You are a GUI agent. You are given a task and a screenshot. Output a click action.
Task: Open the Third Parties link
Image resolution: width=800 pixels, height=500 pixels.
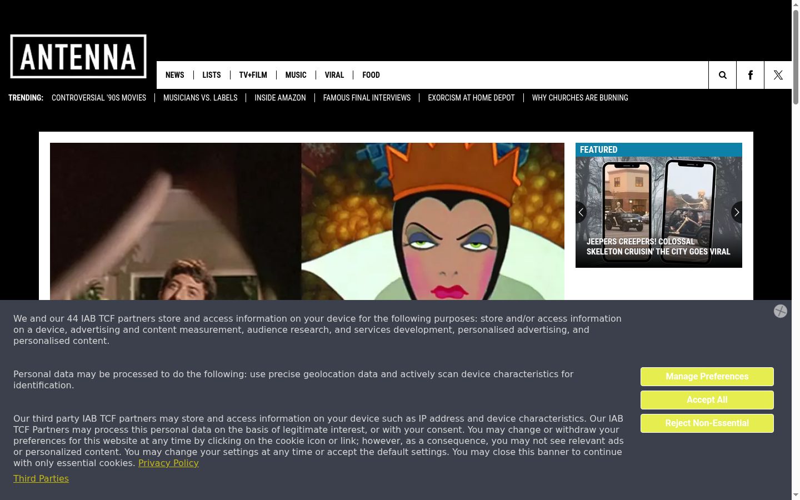tap(41, 478)
